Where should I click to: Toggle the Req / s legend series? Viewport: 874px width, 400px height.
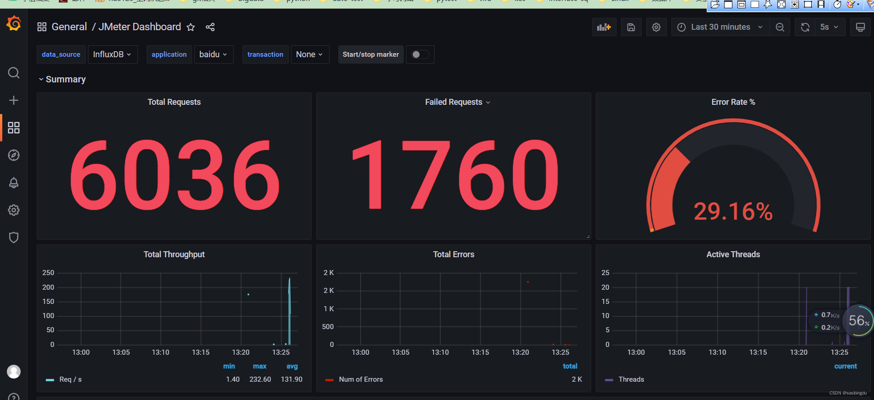[71, 379]
